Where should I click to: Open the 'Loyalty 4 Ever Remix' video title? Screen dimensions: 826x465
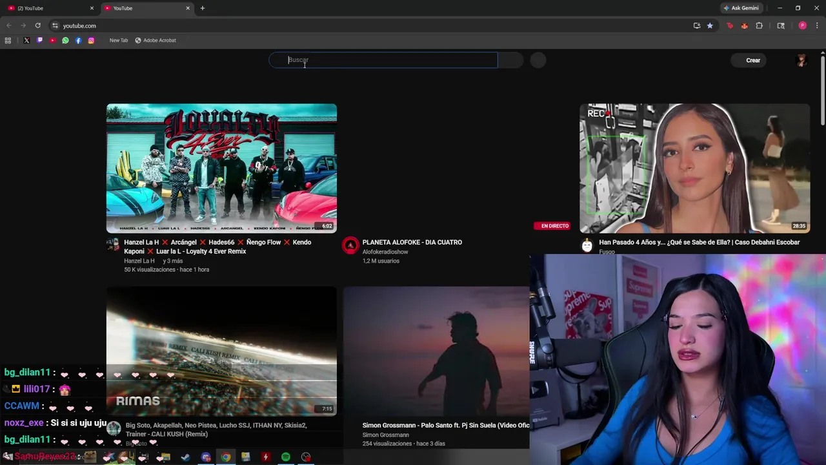tap(217, 247)
